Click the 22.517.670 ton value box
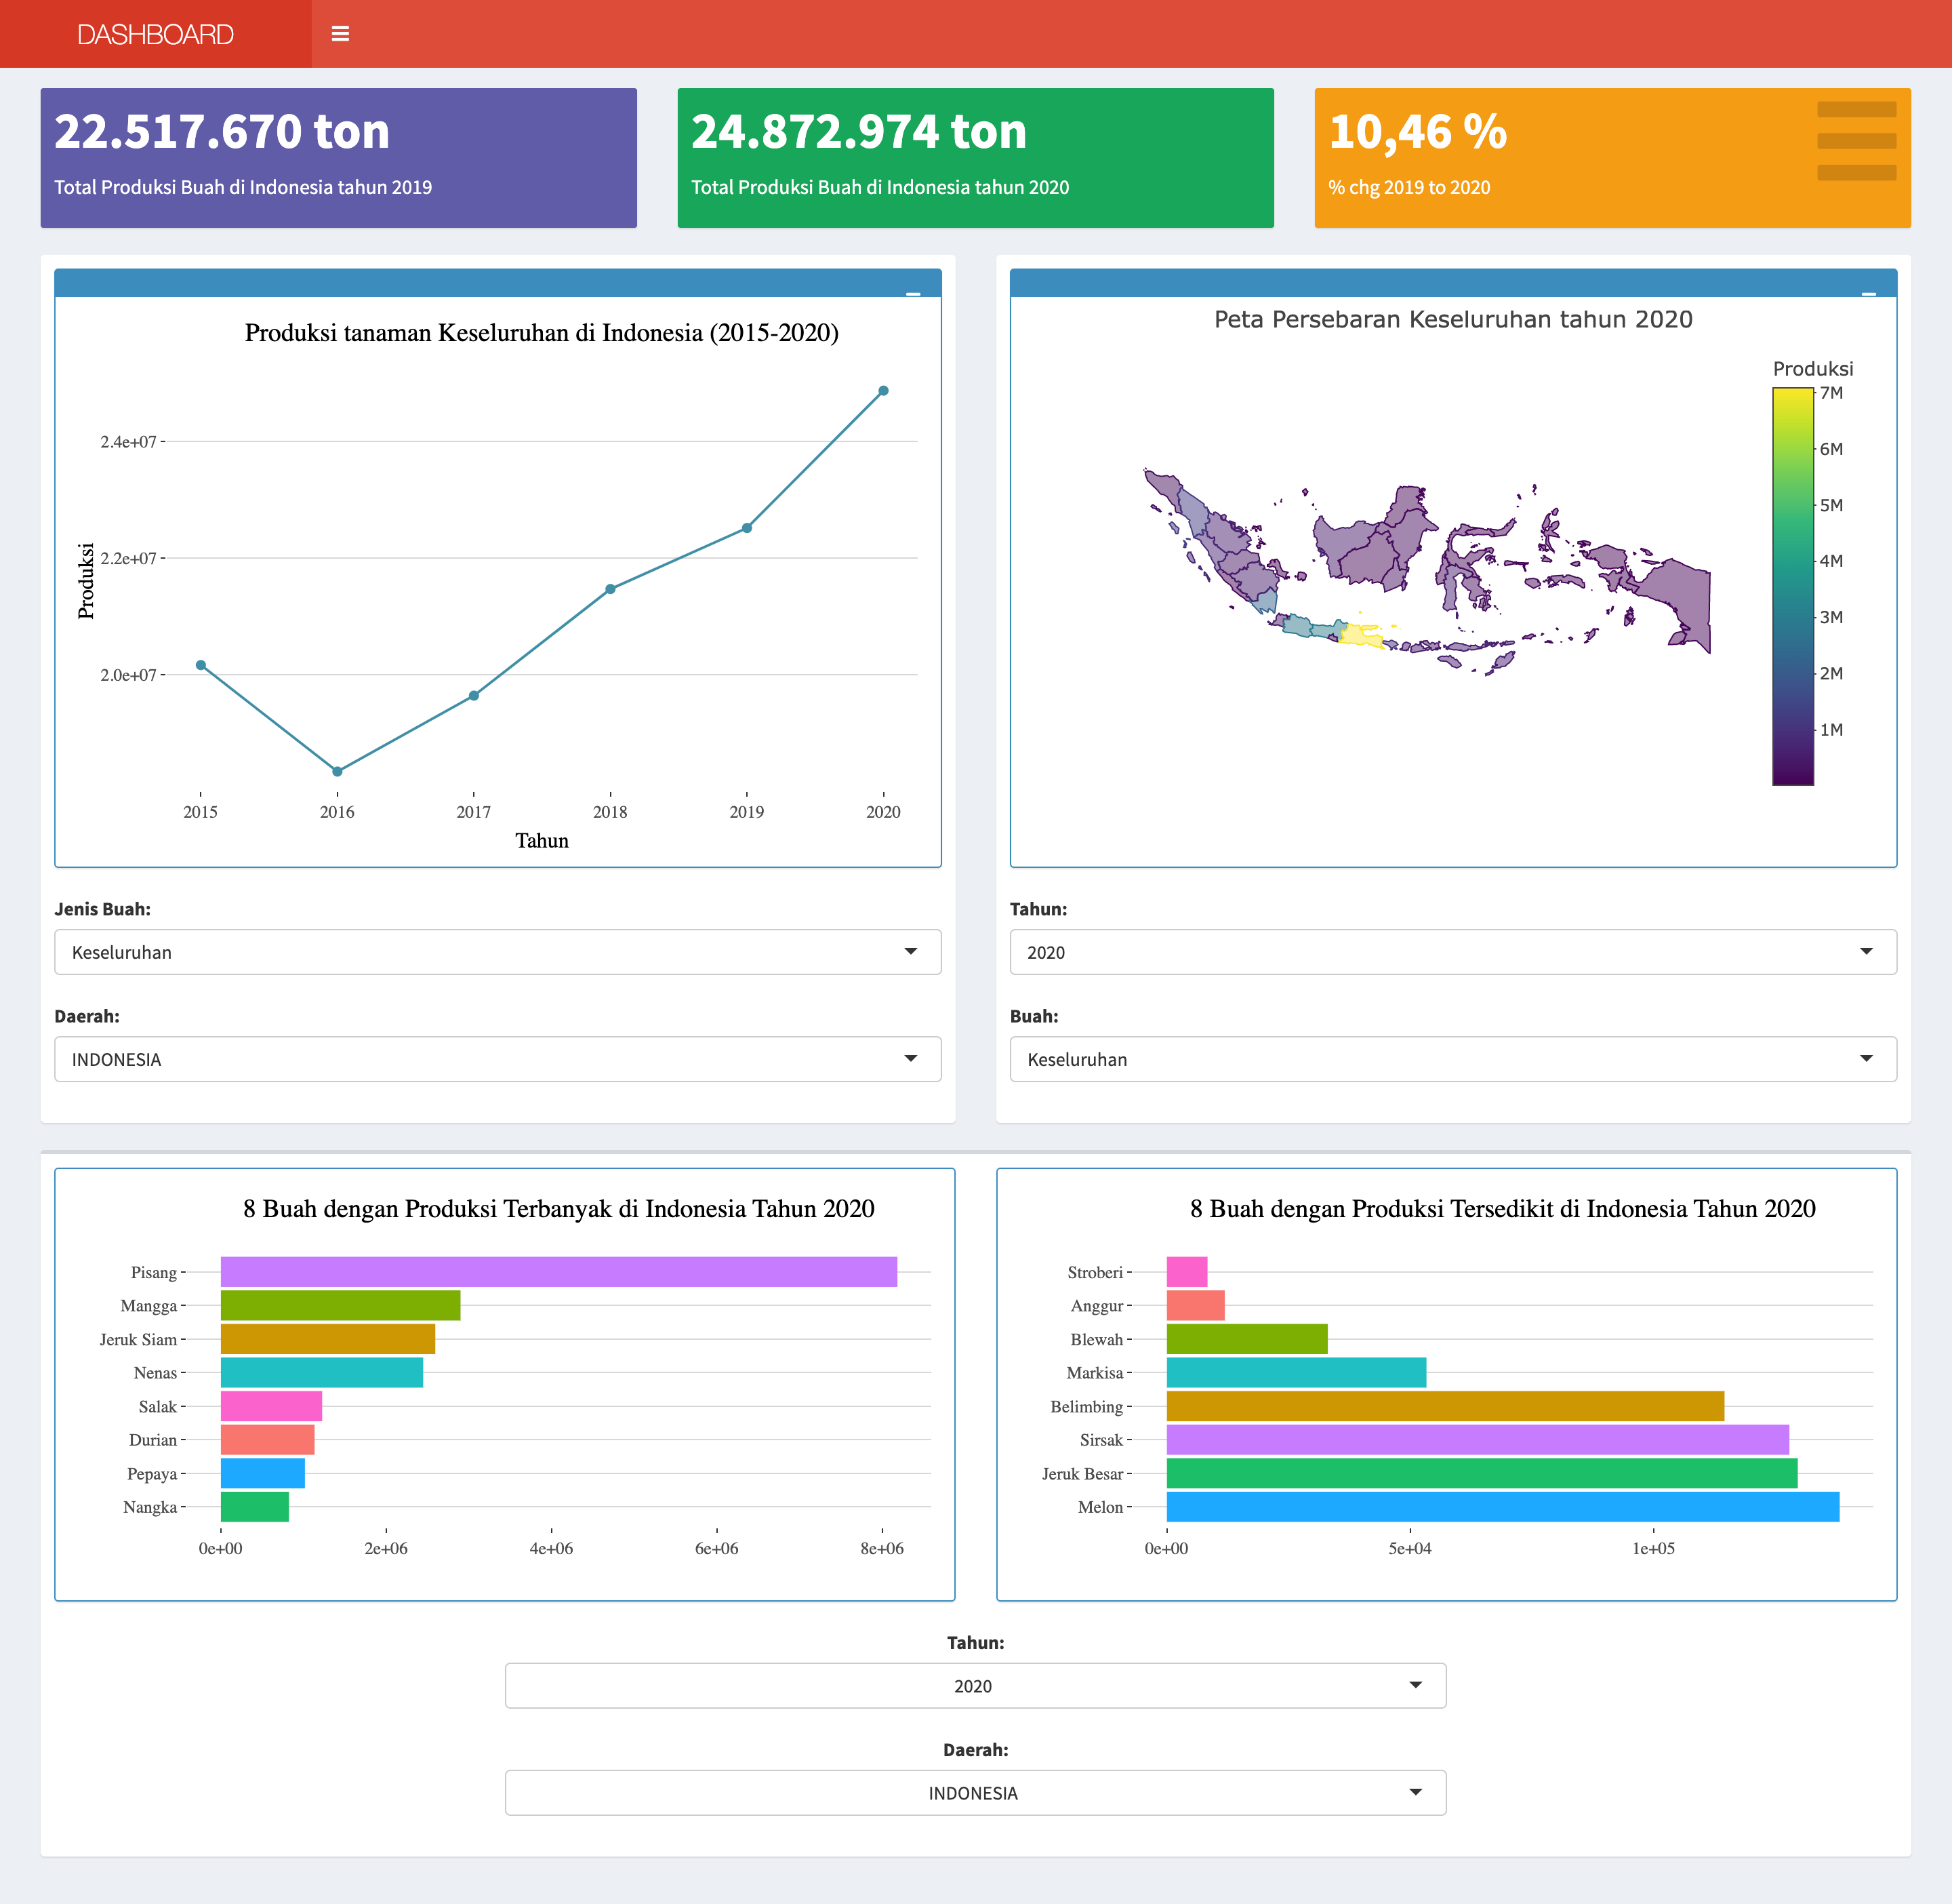The width and height of the screenshot is (1952, 1904). [339, 158]
